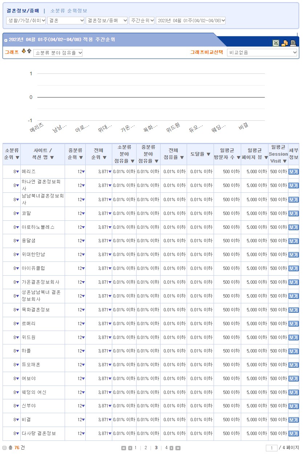Go to page 2 of results
Screen dimensions: 308x459
146,448
